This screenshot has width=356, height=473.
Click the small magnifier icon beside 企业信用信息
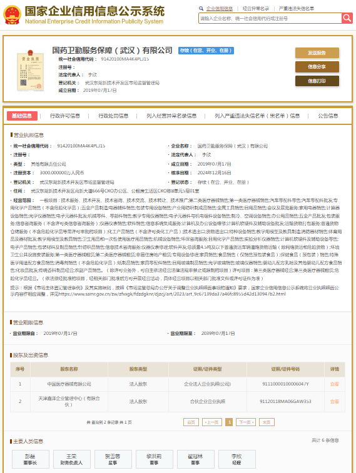pos(201,9)
